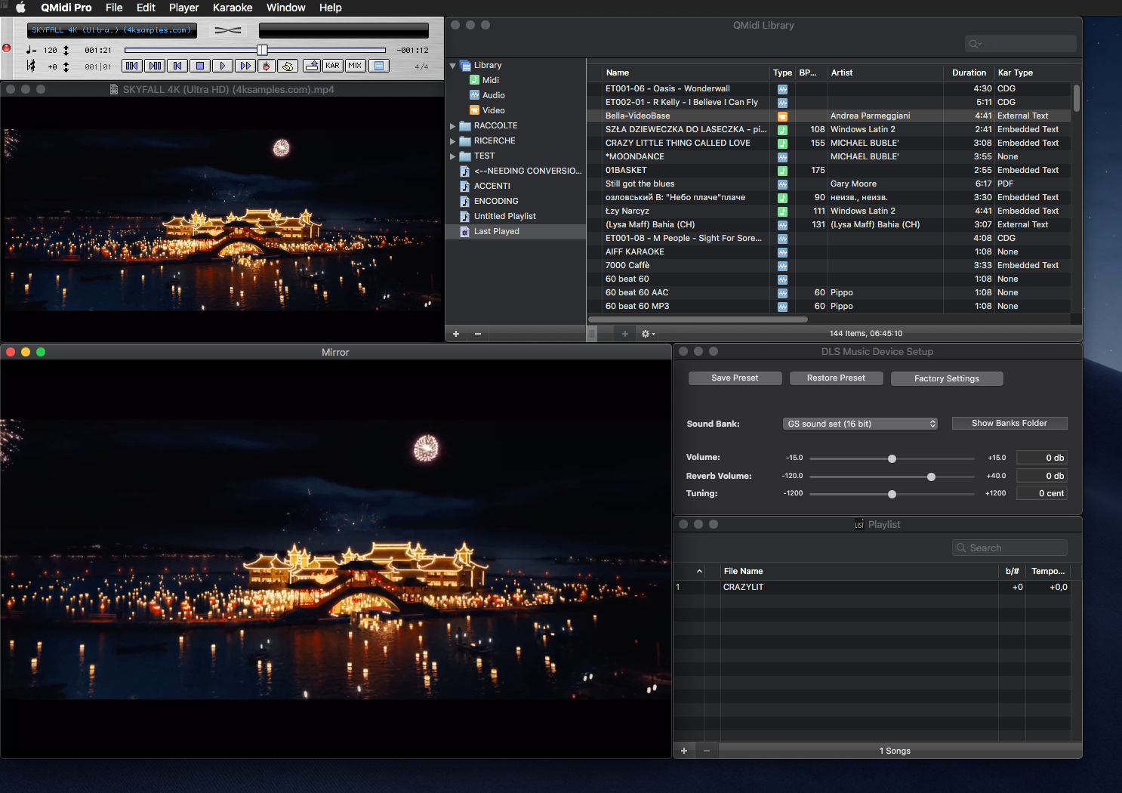The width and height of the screenshot is (1122, 793).
Task: Click the Restore Preset button
Action: point(836,378)
